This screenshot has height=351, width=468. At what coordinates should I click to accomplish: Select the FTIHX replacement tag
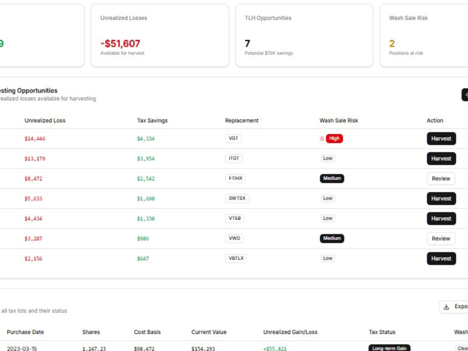[235, 178]
